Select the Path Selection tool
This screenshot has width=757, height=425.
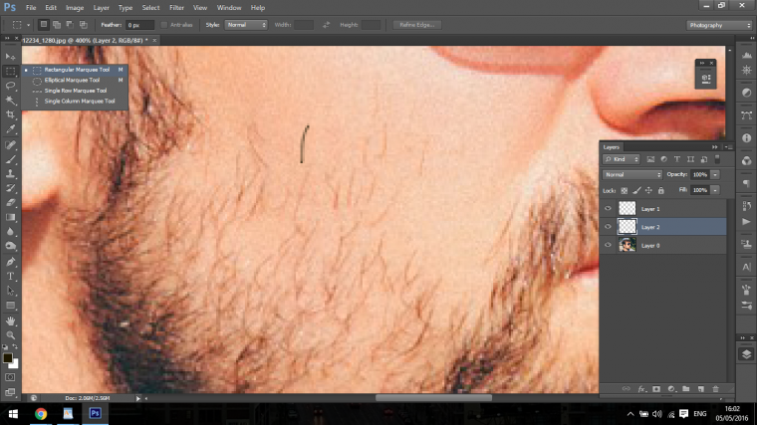coord(10,291)
